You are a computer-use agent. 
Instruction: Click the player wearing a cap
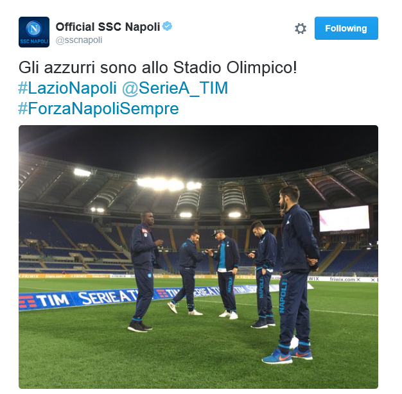(x=225, y=273)
